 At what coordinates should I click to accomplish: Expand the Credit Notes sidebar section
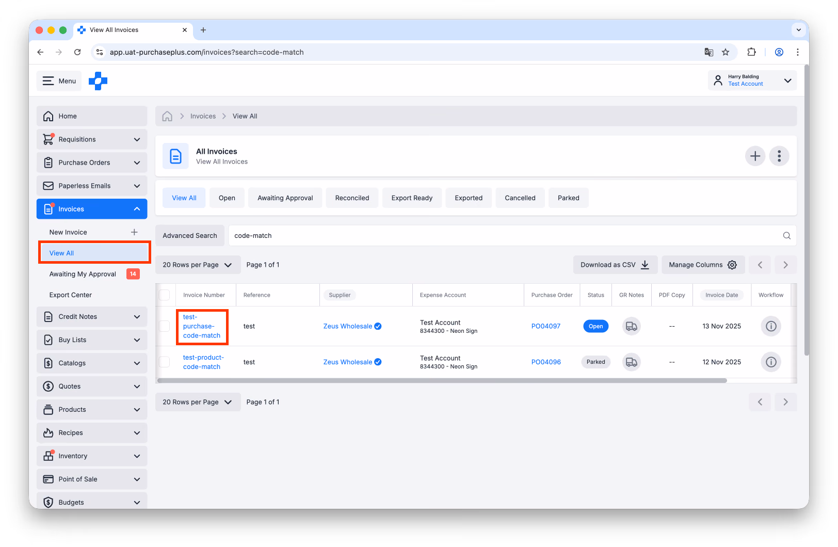point(92,317)
